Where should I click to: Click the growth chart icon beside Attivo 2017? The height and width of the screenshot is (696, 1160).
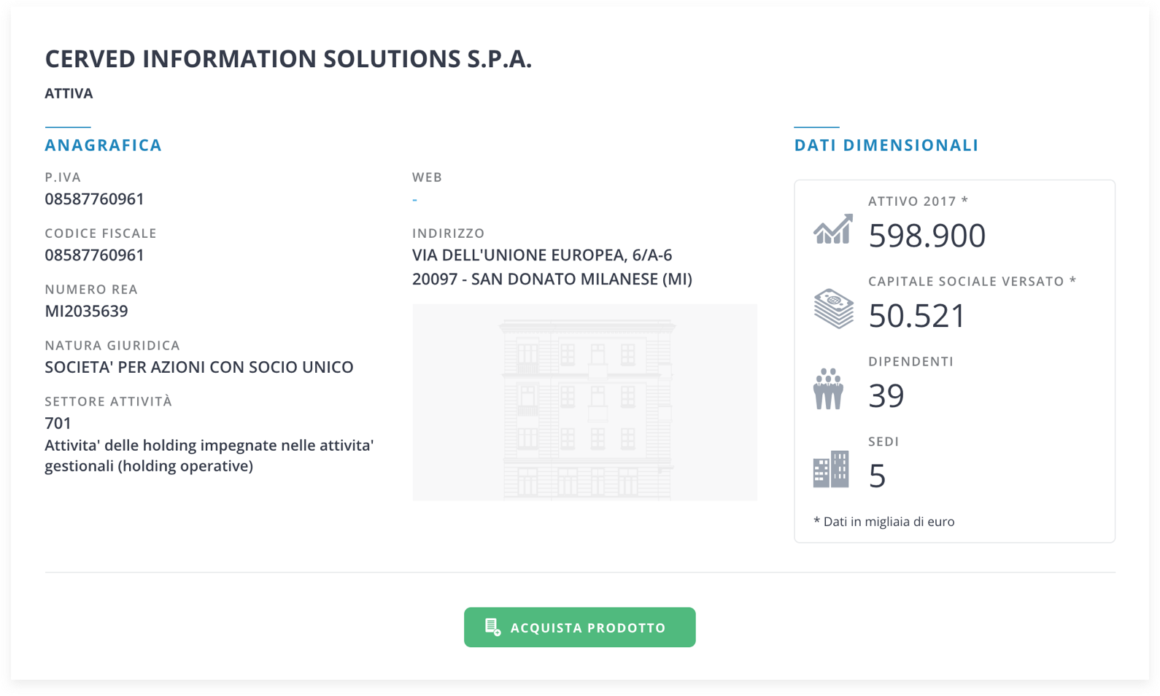(832, 229)
